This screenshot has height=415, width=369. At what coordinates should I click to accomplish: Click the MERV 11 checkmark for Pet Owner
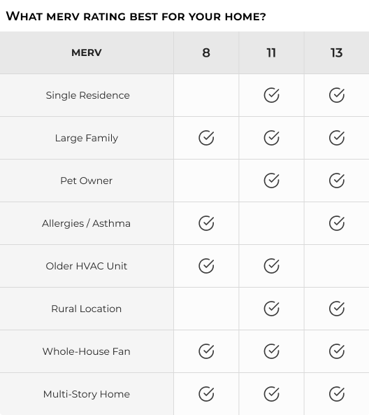point(271,181)
